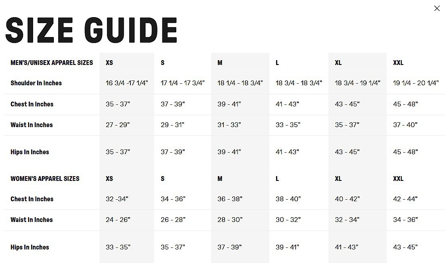Screen dimensions: 446x263
Task: Click the men's L waist value 33 - 35"
Action: [x=288, y=125]
